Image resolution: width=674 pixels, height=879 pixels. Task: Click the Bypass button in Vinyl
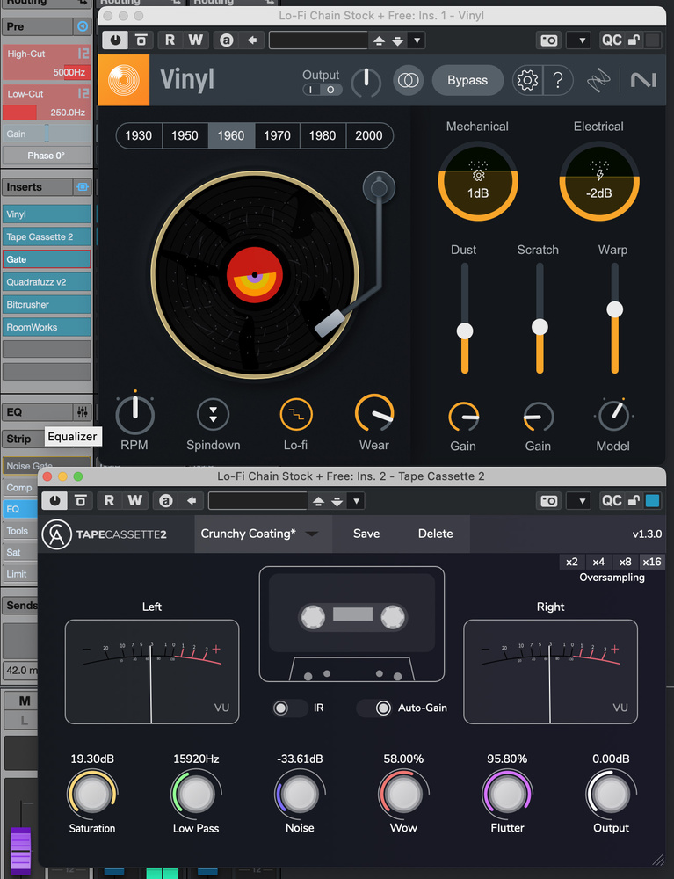[467, 80]
